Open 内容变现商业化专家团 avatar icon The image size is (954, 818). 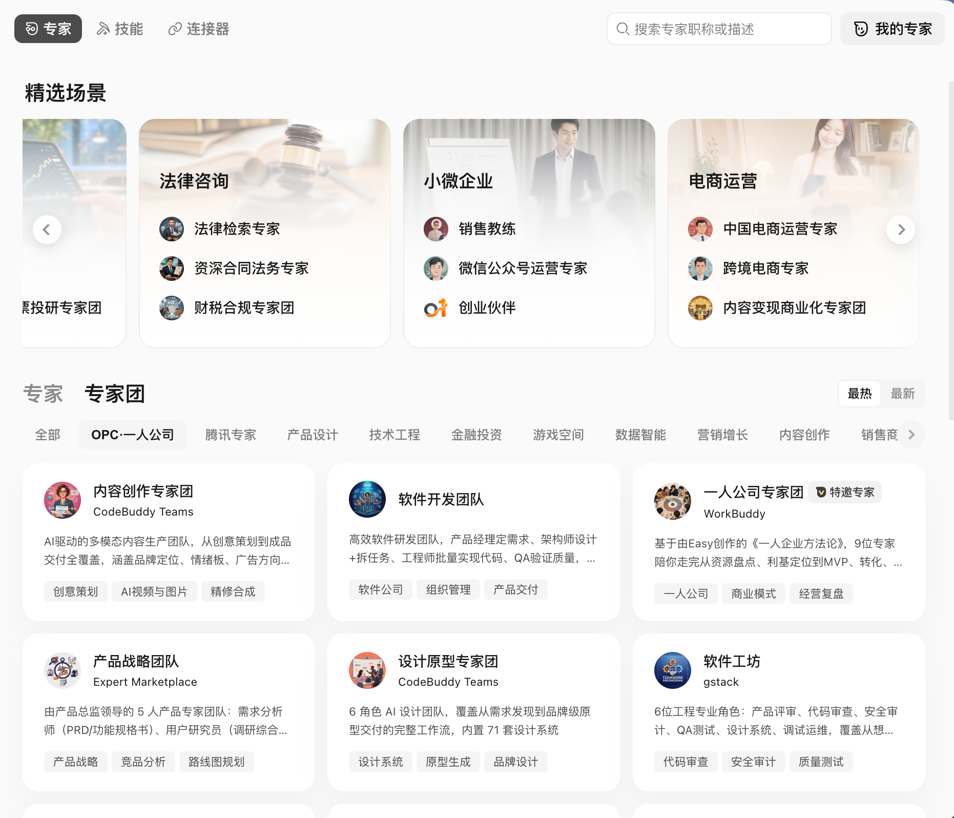tap(700, 308)
